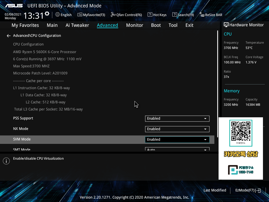This screenshot has width=269, height=202.
Task: Open the Monitor tab
Action: point(134,25)
